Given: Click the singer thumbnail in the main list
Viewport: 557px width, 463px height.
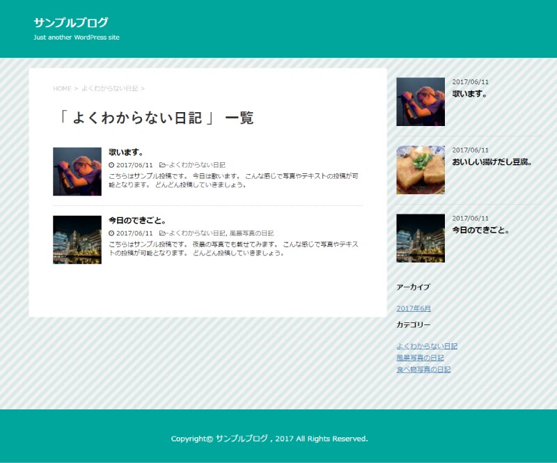Looking at the screenshot, I should (77, 171).
